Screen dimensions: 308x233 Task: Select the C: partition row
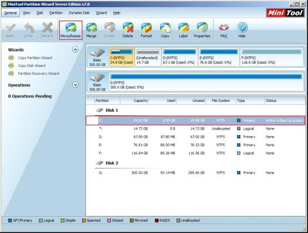pos(195,120)
